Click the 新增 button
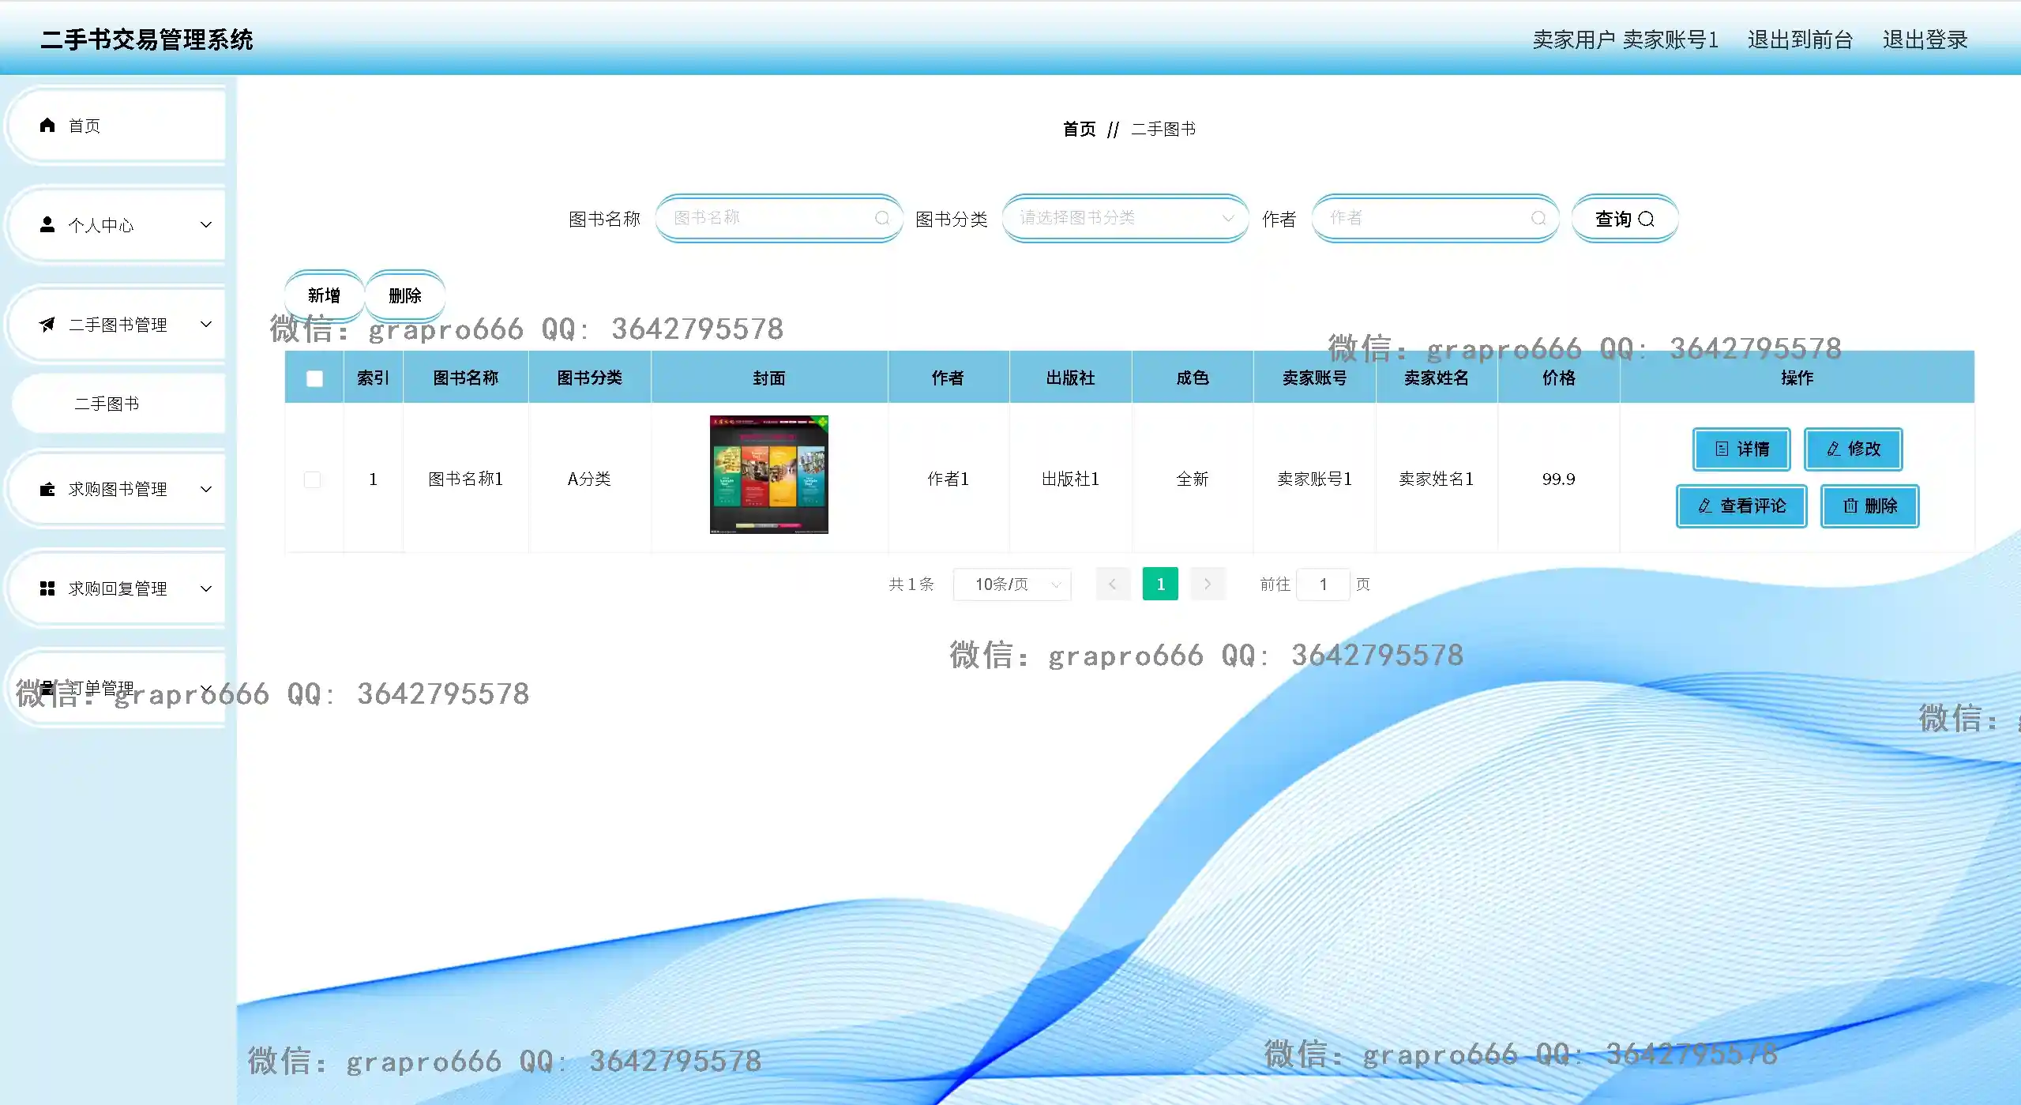2021x1105 pixels. (x=324, y=295)
